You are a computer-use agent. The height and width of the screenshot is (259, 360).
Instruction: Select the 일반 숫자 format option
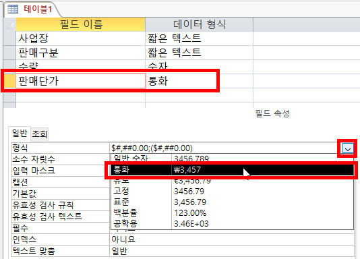coord(233,159)
